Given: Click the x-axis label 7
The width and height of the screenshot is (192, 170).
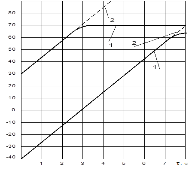Looking at the screenshot, I should 165,163.
